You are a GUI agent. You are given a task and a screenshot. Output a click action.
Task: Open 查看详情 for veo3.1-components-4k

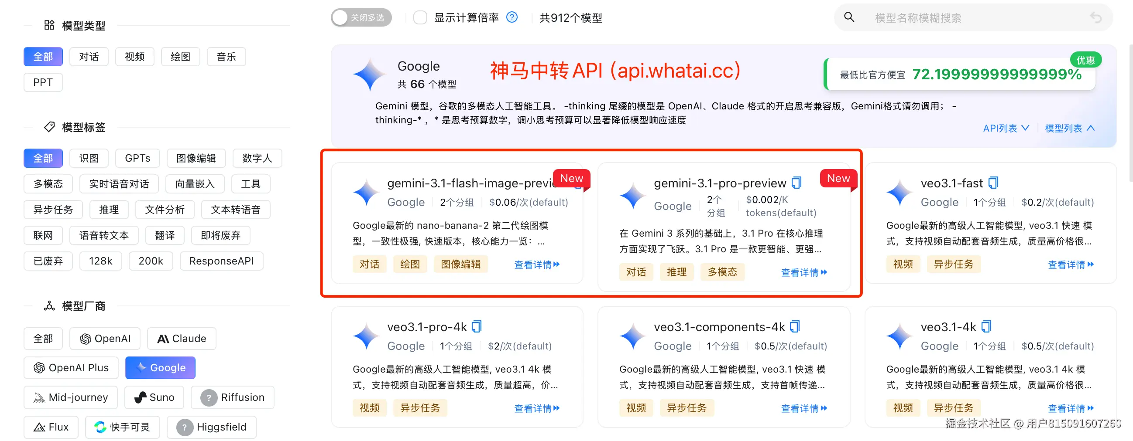pos(804,408)
